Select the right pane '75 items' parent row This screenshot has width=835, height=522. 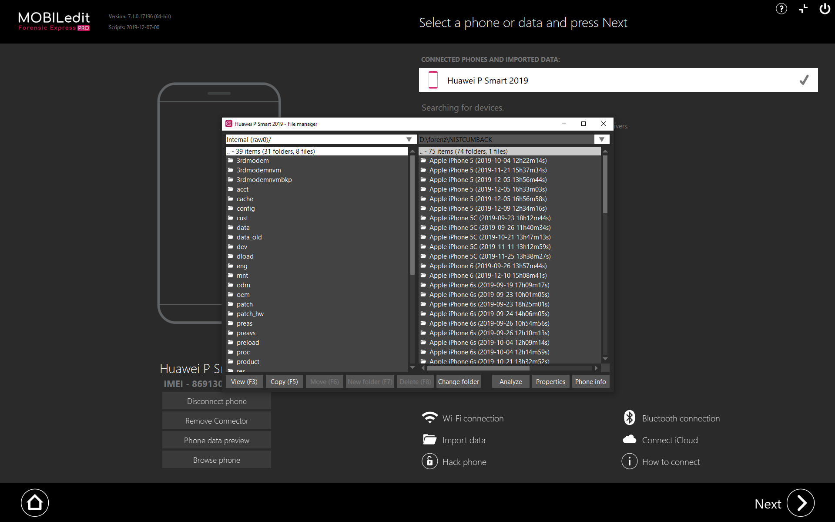pyautogui.click(x=510, y=151)
